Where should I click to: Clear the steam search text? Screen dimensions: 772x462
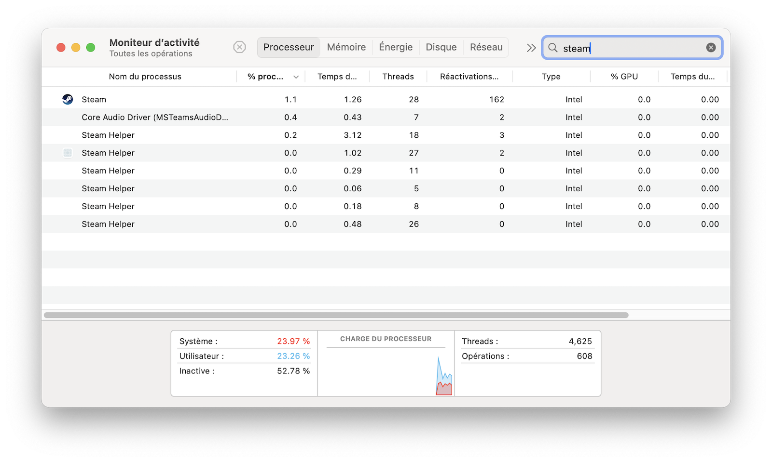click(711, 47)
